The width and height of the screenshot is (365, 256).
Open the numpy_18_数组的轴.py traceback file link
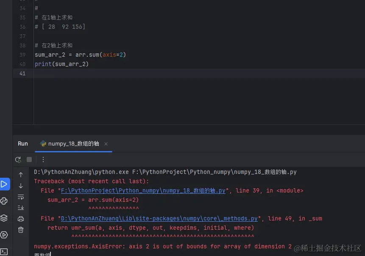(x=143, y=191)
